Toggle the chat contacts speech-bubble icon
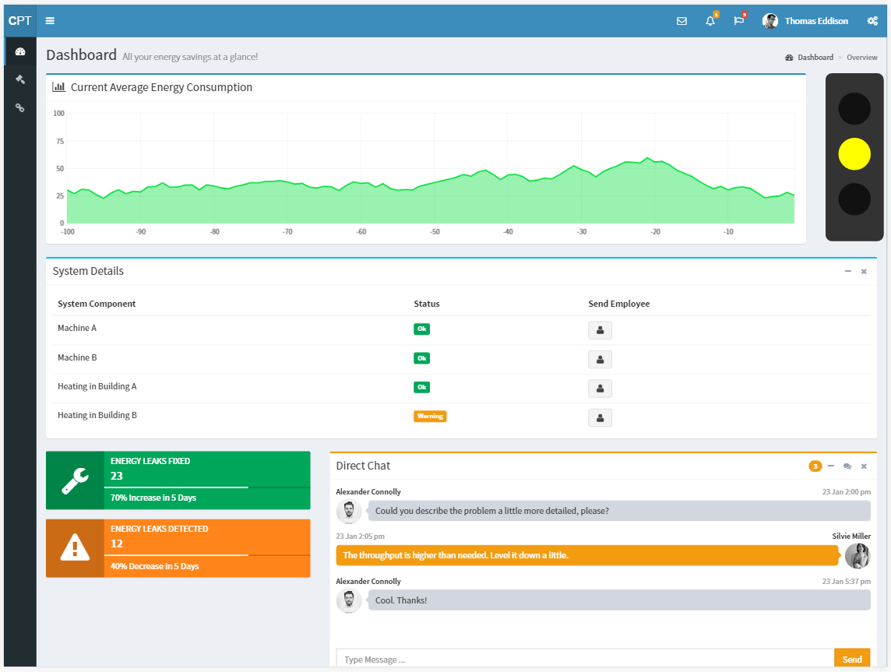 (847, 466)
